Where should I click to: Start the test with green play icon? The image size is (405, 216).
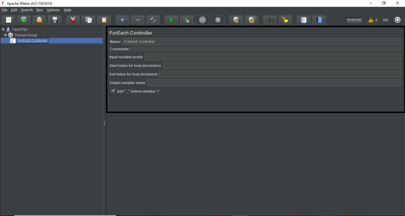[x=171, y=20]
